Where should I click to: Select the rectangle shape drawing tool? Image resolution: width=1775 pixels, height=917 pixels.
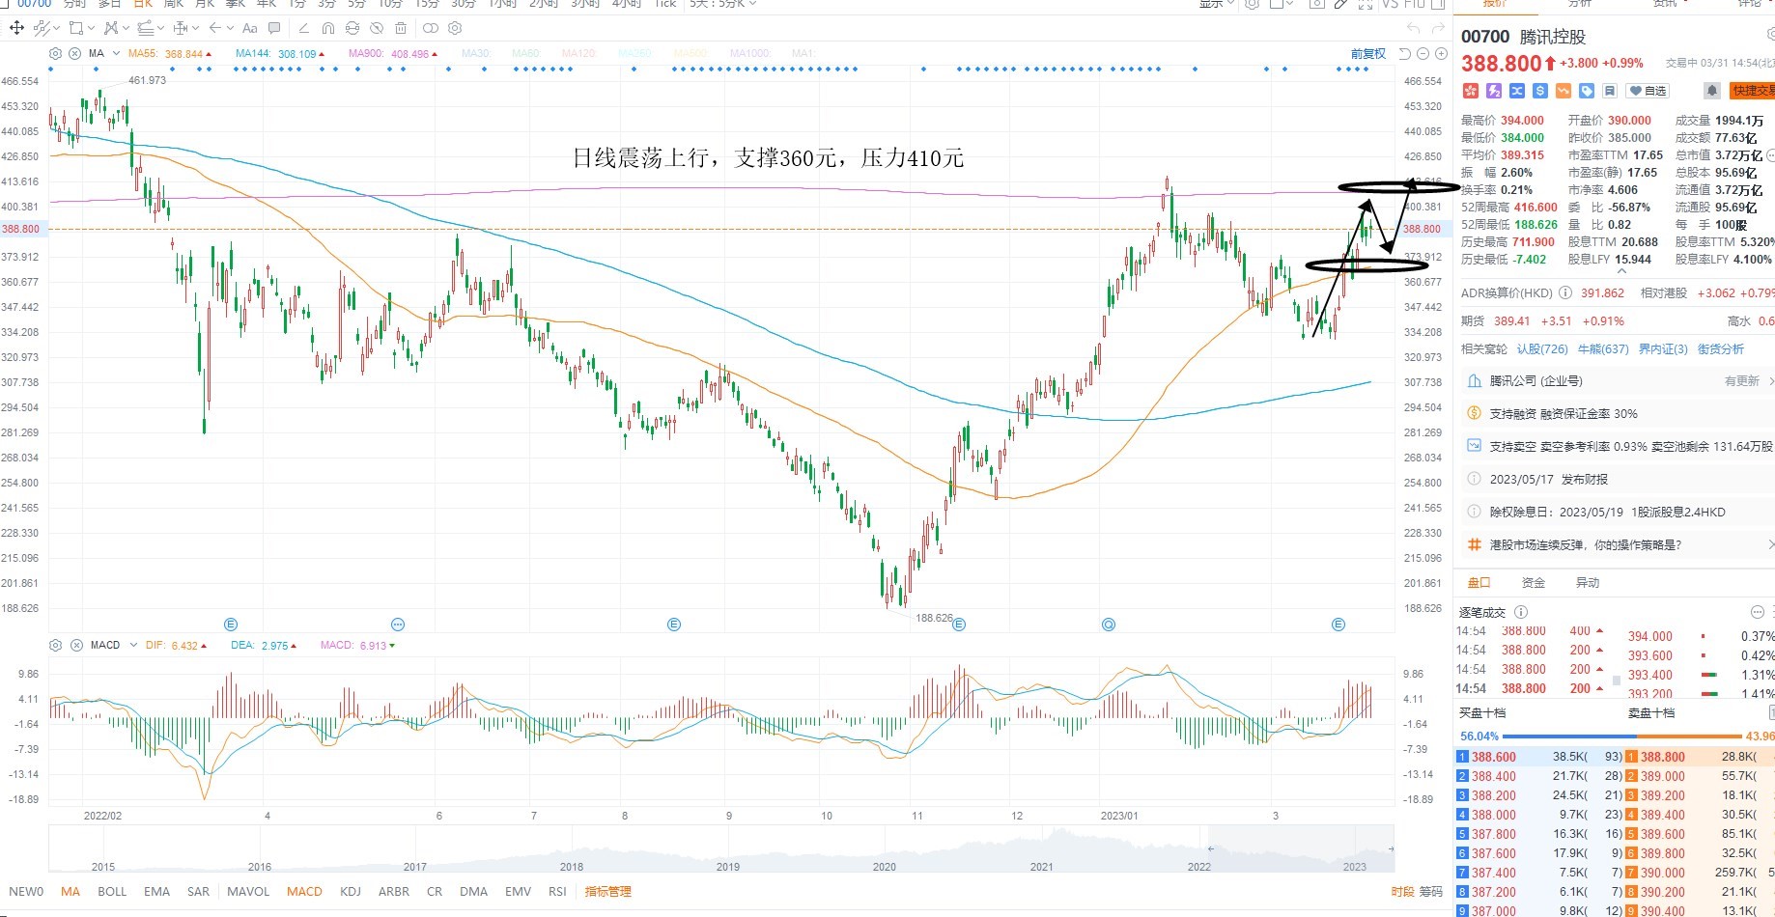coord(76,28)
